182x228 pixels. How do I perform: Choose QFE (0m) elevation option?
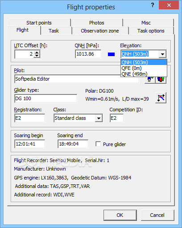144,68
